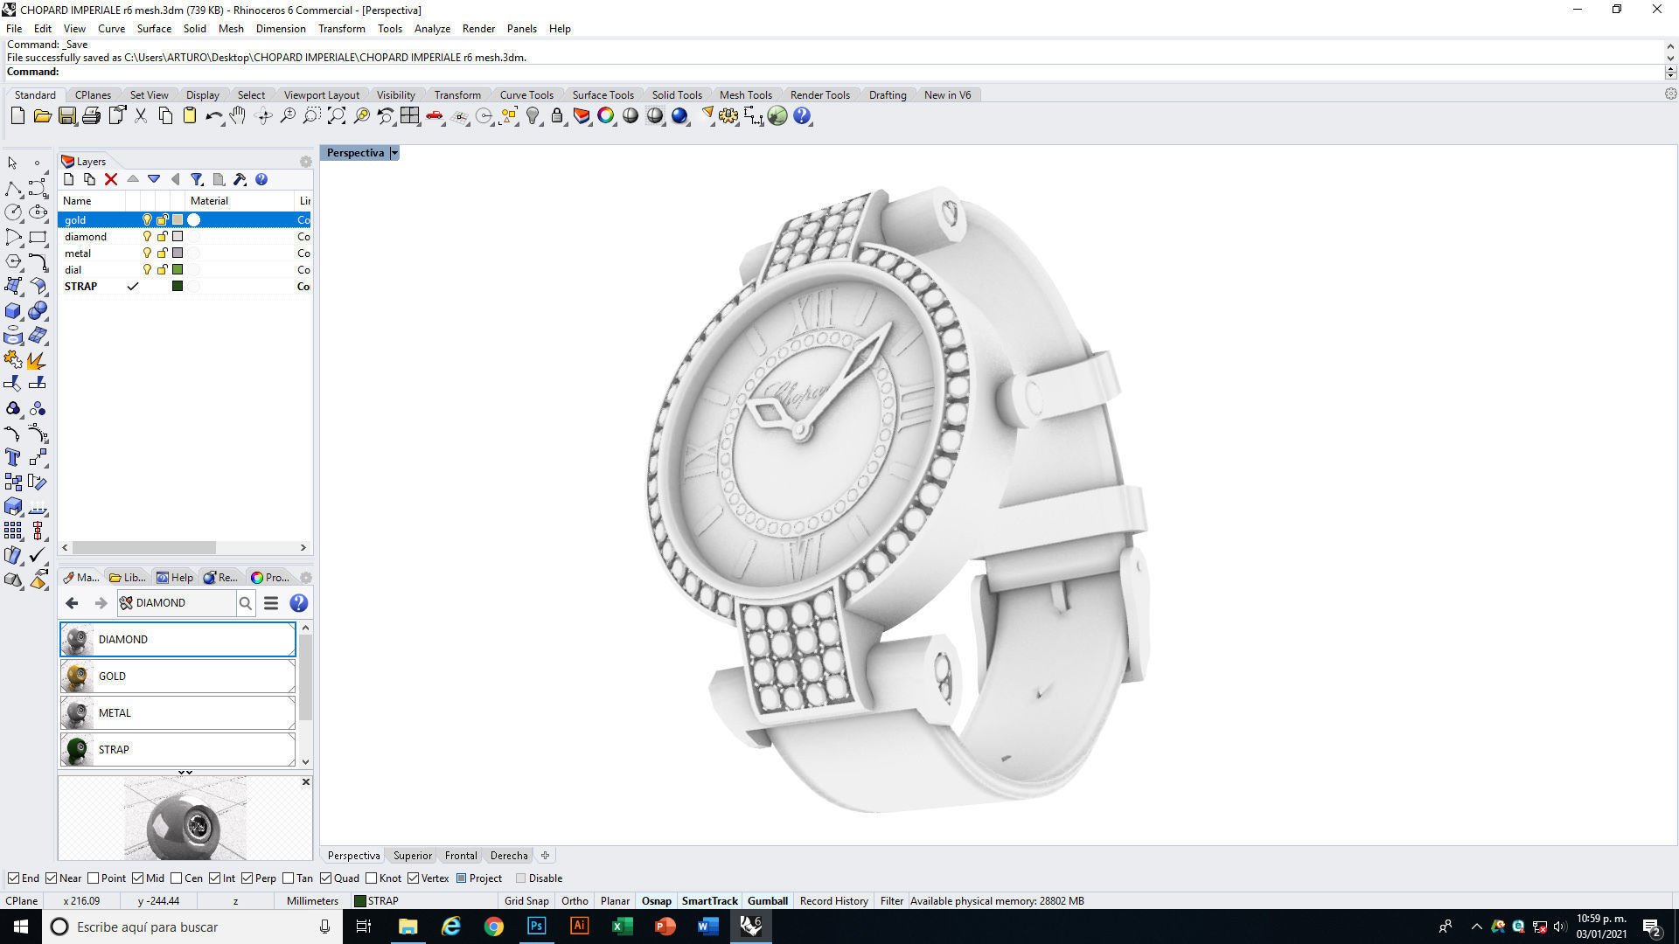Change the dial layer green color swatch
The height and width of the screenshot is (944, 1679).
click(178, 269)
